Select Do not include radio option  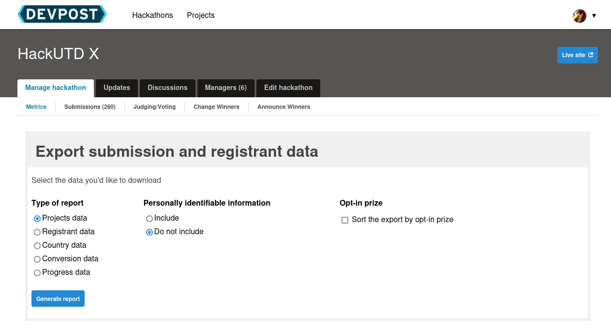click(x=149, y=232)
